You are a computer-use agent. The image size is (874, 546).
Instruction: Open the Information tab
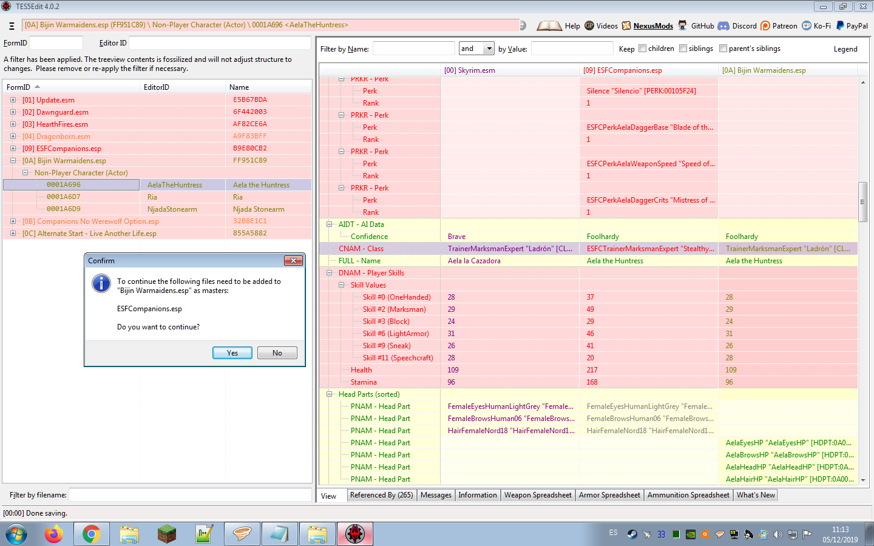[478, 495]
